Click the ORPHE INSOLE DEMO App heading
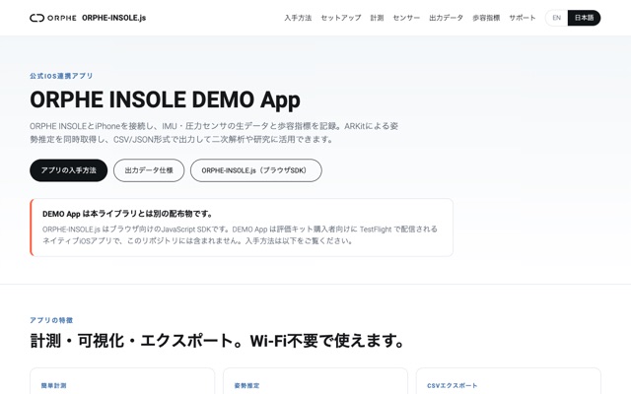Screen dimensions: 631x394 [165, 99]
